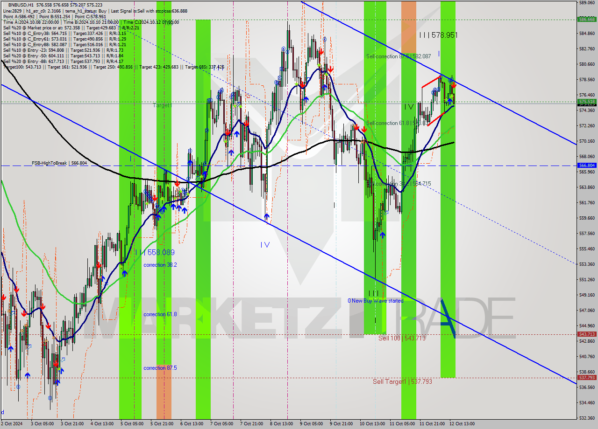Screen dimensions: 598x429
Task: Click the red 537.793 price tag
Action: [x=587, y=377]
